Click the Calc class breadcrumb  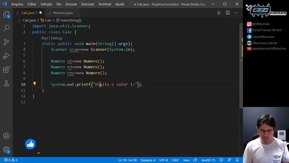[48, 20]
